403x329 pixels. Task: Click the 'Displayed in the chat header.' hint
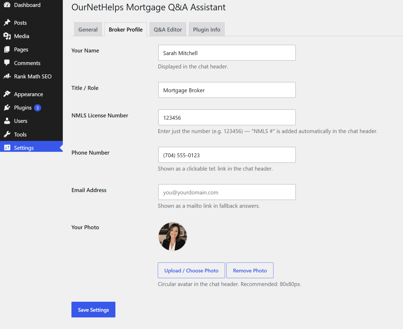[x=193, y=66]
